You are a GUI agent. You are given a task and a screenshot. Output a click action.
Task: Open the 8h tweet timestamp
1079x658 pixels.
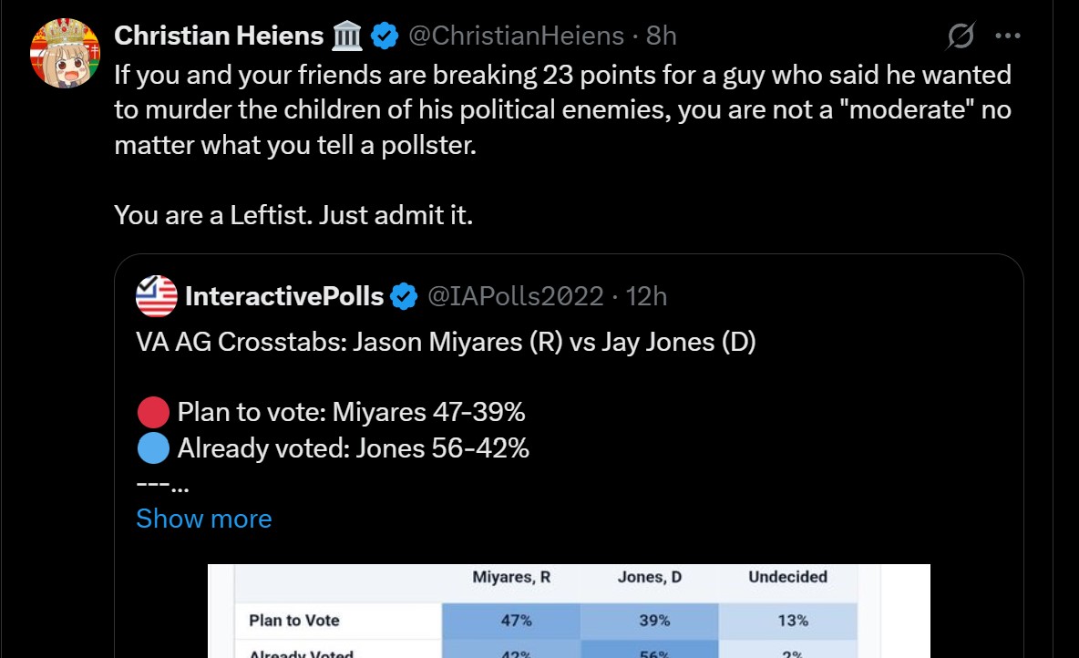point(662,36)
